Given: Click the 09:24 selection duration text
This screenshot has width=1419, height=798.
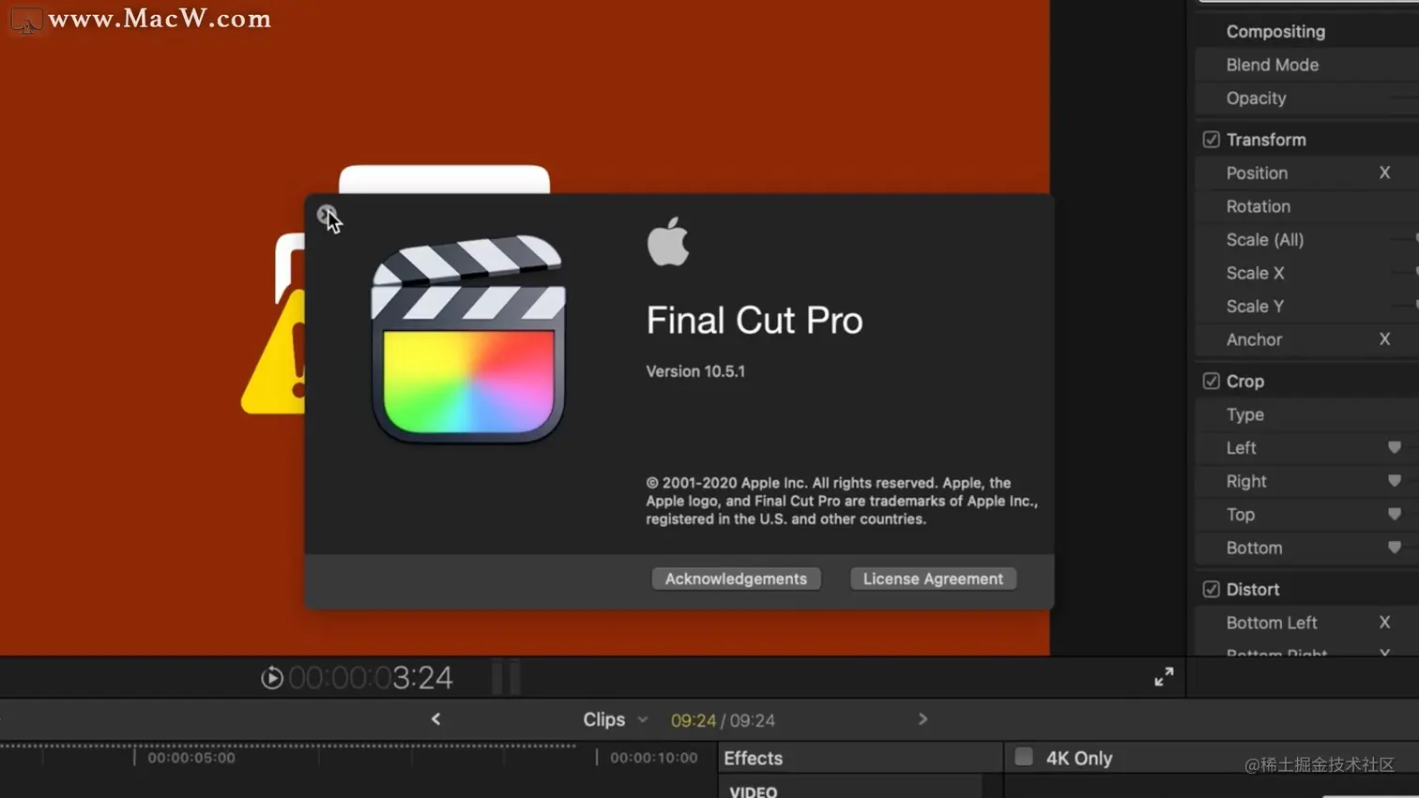Looking at the screenshot, I should tap(694, 720).
